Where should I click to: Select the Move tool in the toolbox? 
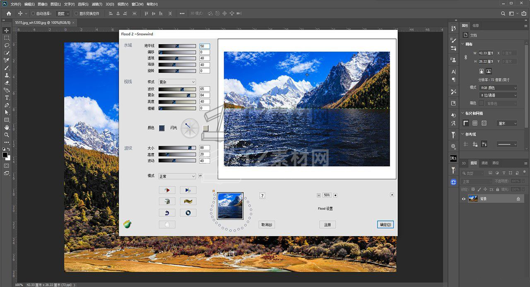[7, 30]
